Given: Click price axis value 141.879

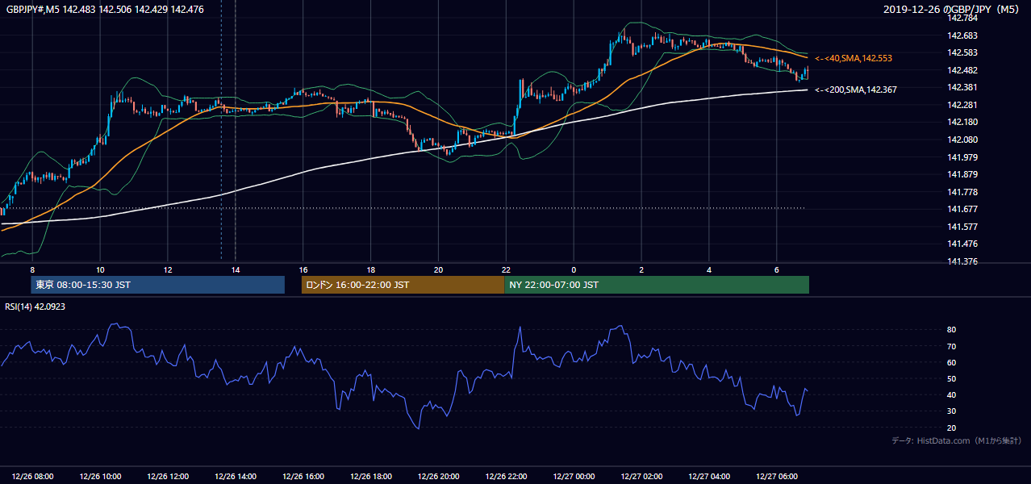Looking at the screenshot, I should pos(961,175).
